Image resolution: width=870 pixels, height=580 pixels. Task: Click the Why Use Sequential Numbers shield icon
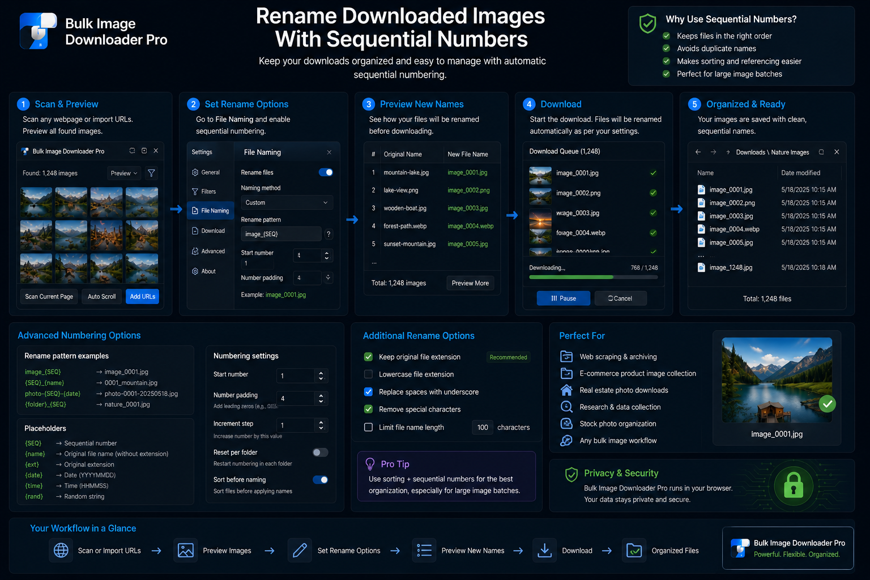[x=647, y=23]
